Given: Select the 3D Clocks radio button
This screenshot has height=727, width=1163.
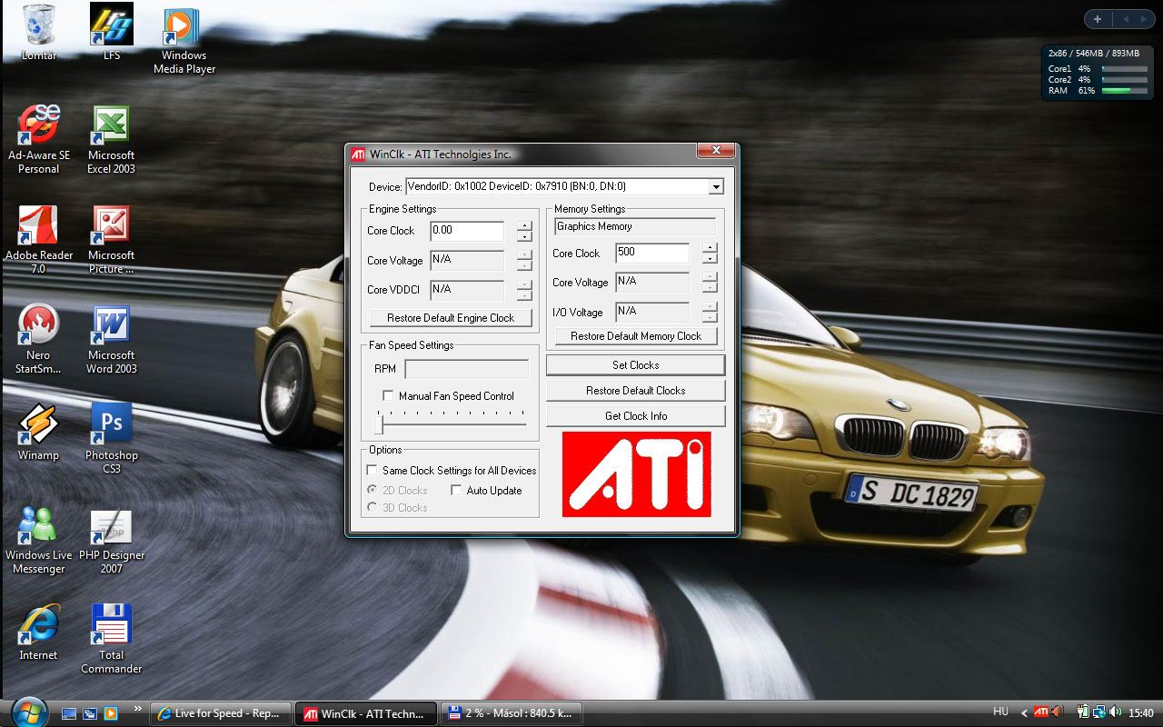Looking at the screenshot, I should pyautogui.click(x=372, y=508).
